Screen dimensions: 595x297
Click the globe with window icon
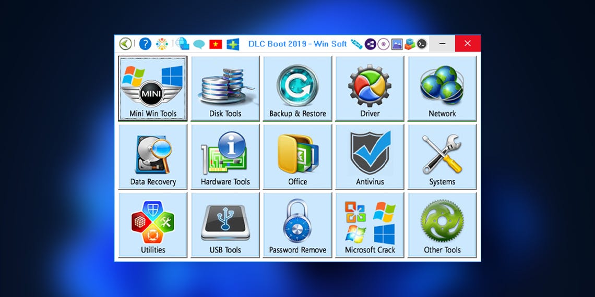pyautogui.click(x=183, y=44)
